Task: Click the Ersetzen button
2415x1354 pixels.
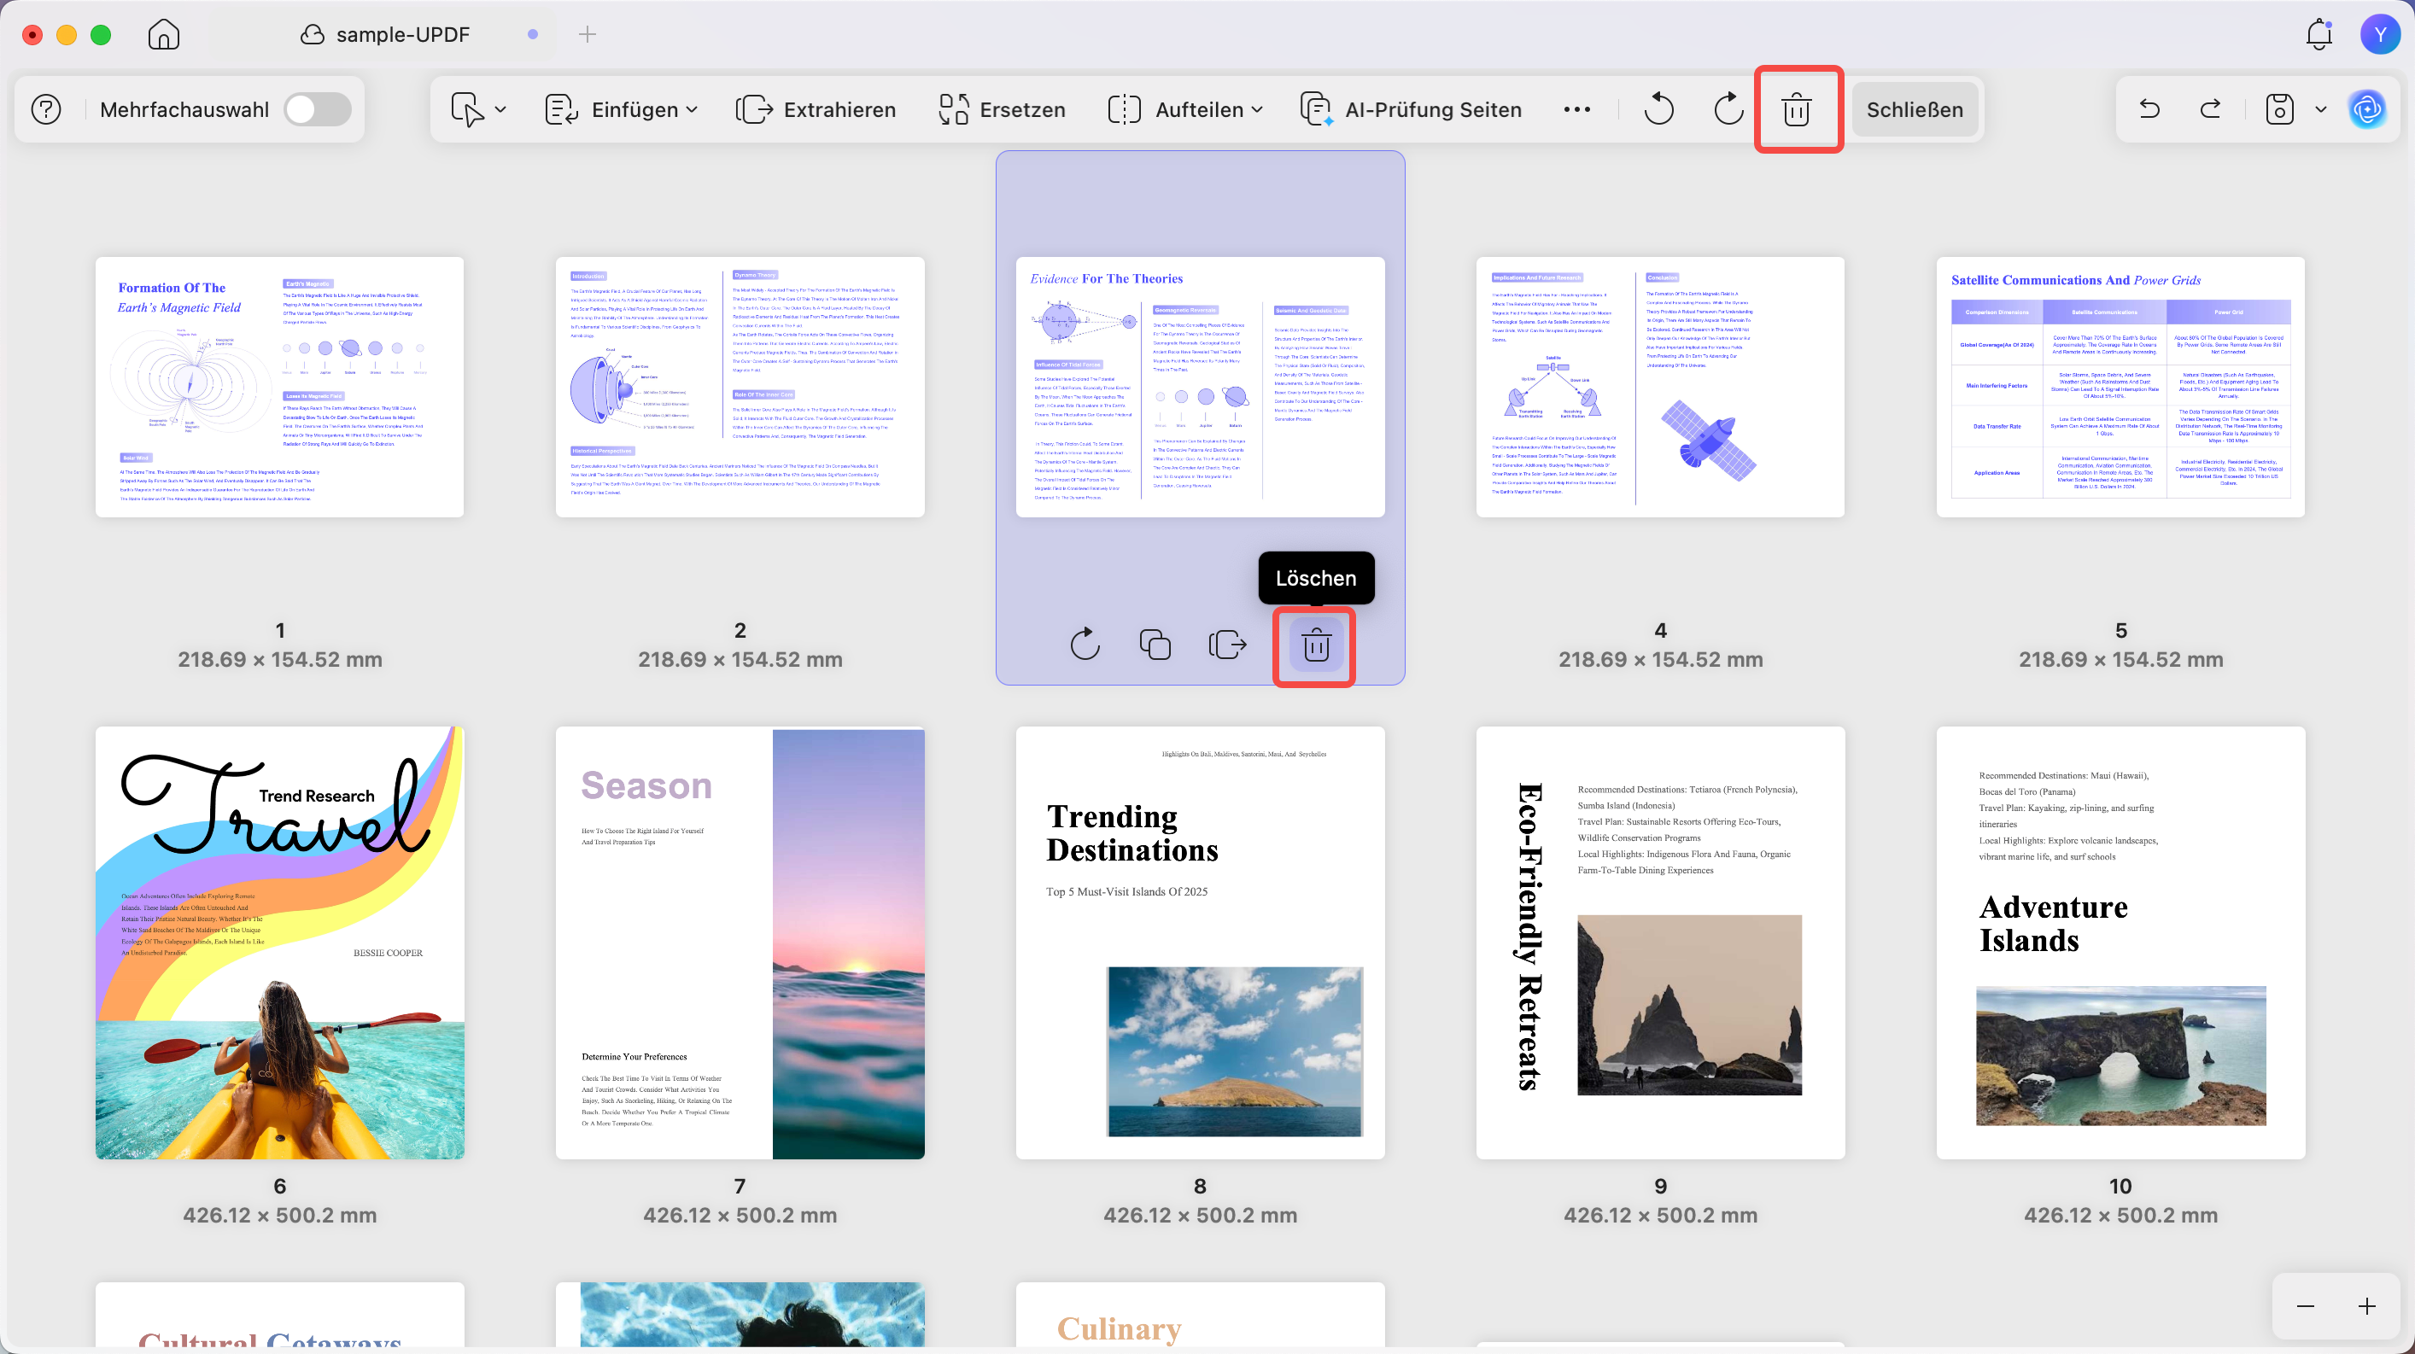Action: coord(1001,109)
